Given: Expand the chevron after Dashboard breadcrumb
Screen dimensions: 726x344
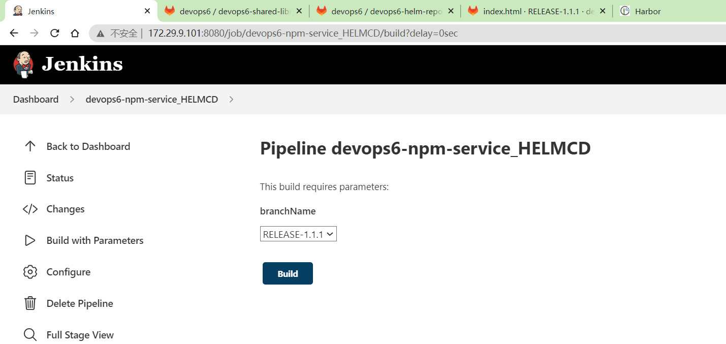Looking at the screenshot, I should [x=72, y=100].
